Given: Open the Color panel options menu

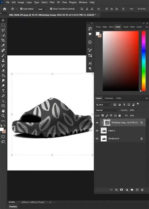Looking at the screenshot, I should coord(147,27).
